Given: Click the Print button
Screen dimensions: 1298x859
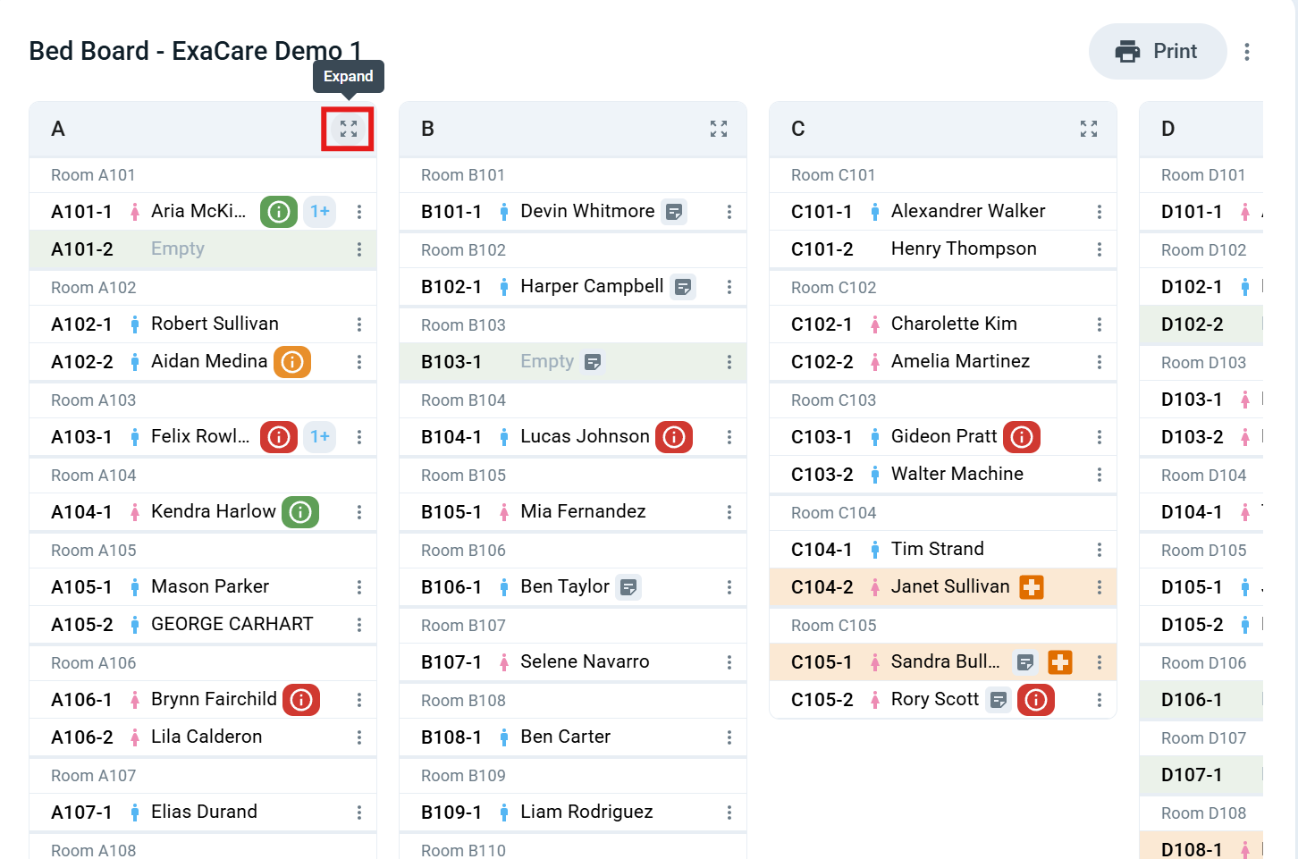Looking at the screenshot, I should pos(1158,51).
